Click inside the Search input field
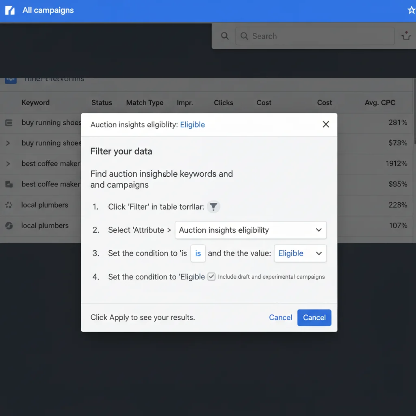Screen dimensions: 416x416 pos(315,36)
